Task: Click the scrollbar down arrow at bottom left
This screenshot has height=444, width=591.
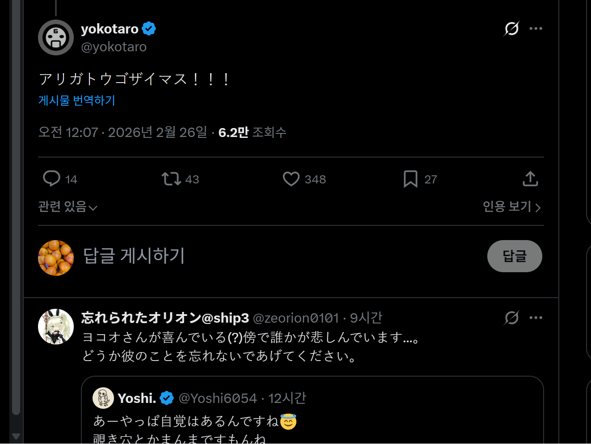Action: pyautogui.click(x=16, y=436)
